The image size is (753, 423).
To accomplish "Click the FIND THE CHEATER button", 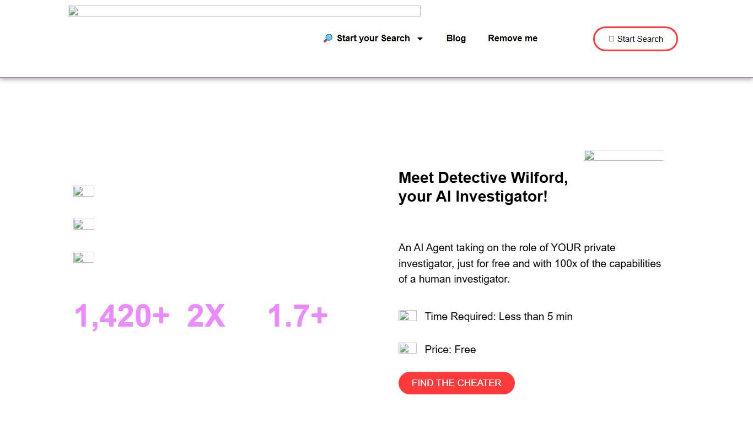I will coord(456,383).
